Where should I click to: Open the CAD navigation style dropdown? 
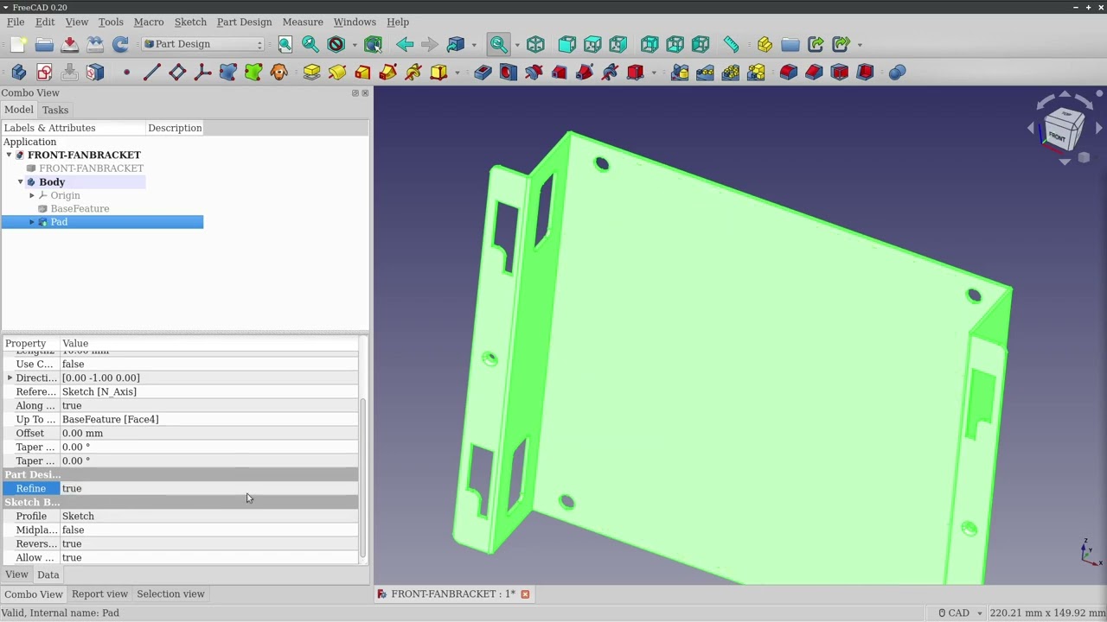point(961,612)
